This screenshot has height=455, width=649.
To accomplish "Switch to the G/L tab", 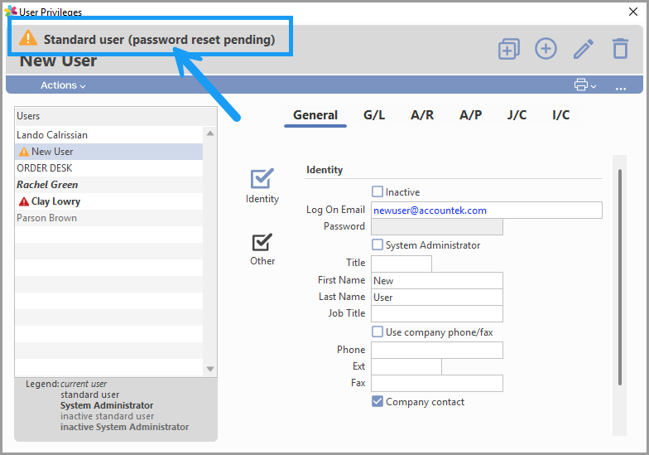I will pos(374,115).
